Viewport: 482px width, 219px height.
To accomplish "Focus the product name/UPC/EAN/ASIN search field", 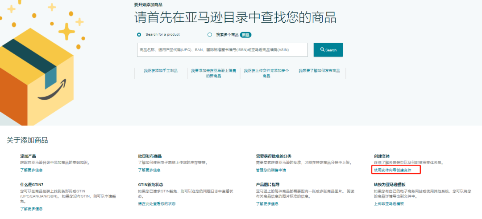I will pos(222,50).
